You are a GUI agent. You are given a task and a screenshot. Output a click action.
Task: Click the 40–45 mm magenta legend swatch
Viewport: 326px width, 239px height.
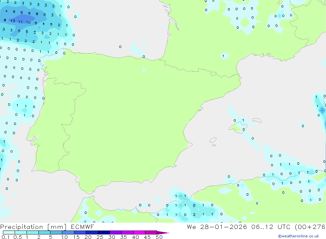coord(139,232)
